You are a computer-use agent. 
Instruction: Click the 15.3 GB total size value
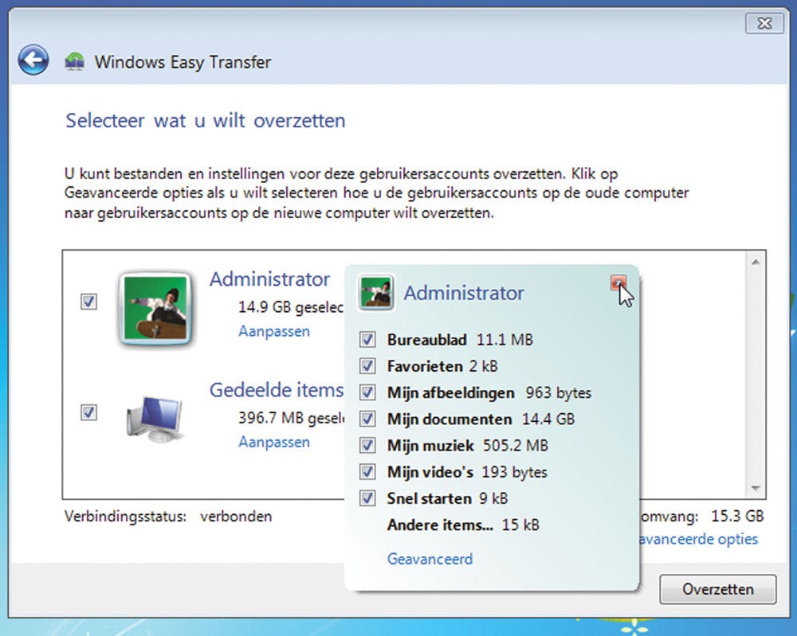click(x=737, y=517)
